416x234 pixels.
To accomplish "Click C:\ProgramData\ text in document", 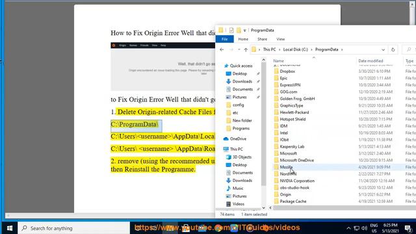I will coord(135,124).
